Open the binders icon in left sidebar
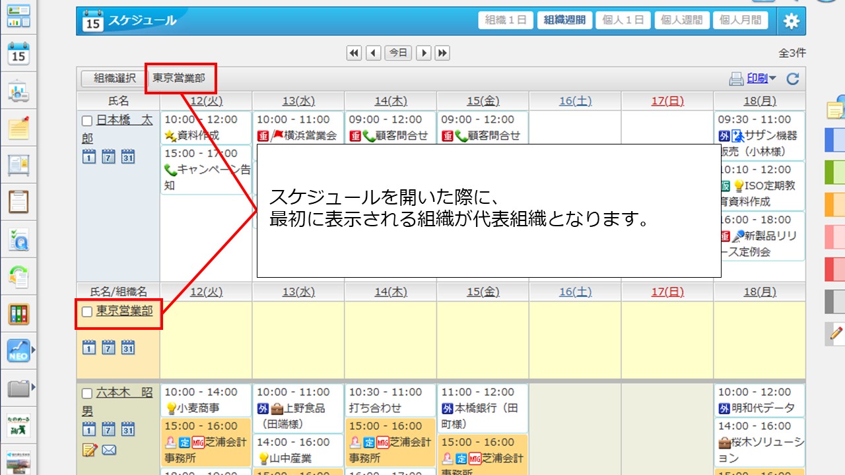The width and height of the screenshot is (845, 475). coord(18,313)
